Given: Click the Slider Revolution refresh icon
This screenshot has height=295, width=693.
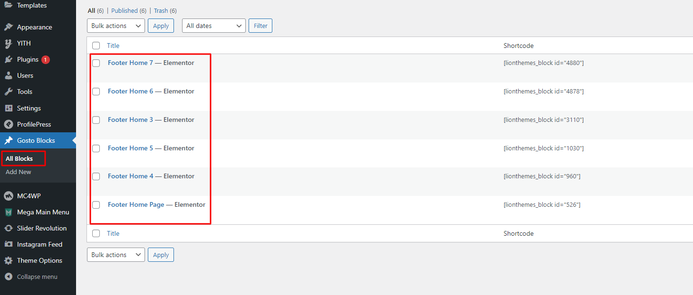Looking at the screenshot, I should (8, 228).
